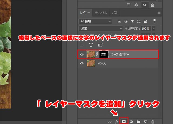Filter layers by pixel image icon
Image resolution: width=173 pixels, height=124 pixels.
[x=119, y=21]
